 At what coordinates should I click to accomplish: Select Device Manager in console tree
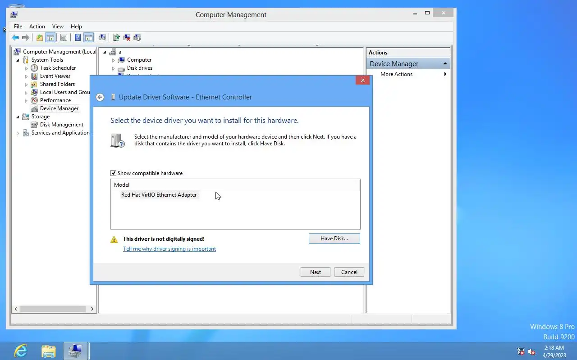point(59,108)
